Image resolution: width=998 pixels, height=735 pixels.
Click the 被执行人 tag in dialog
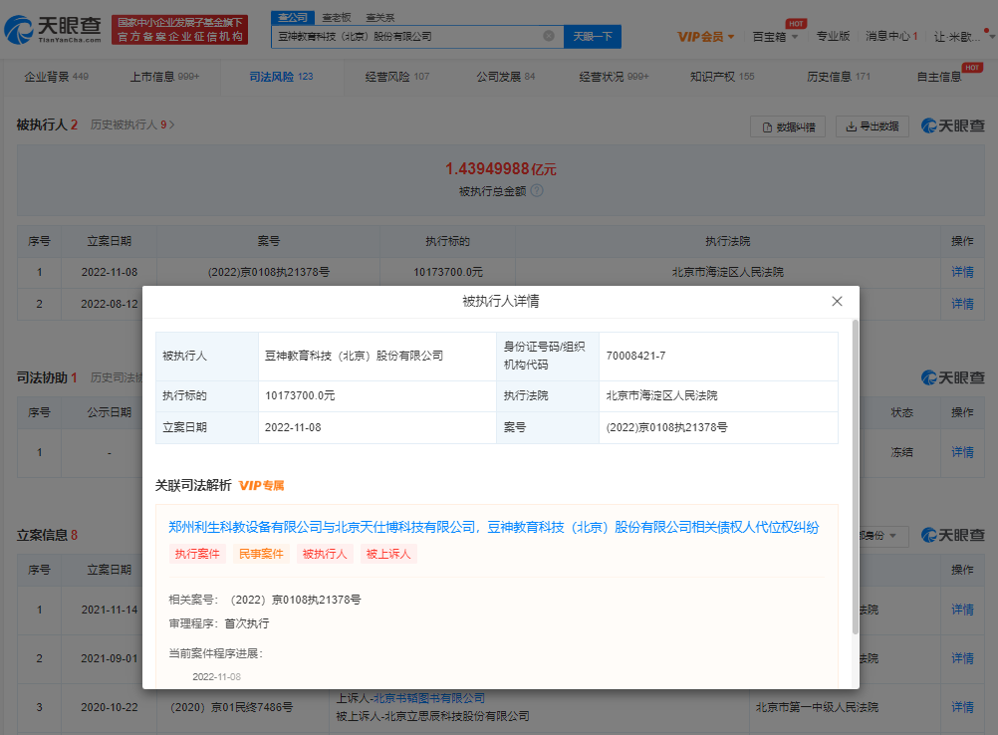coord(325,554)
